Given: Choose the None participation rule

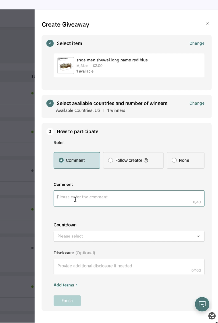Looking at the screenshot, I should click(174, 160).
